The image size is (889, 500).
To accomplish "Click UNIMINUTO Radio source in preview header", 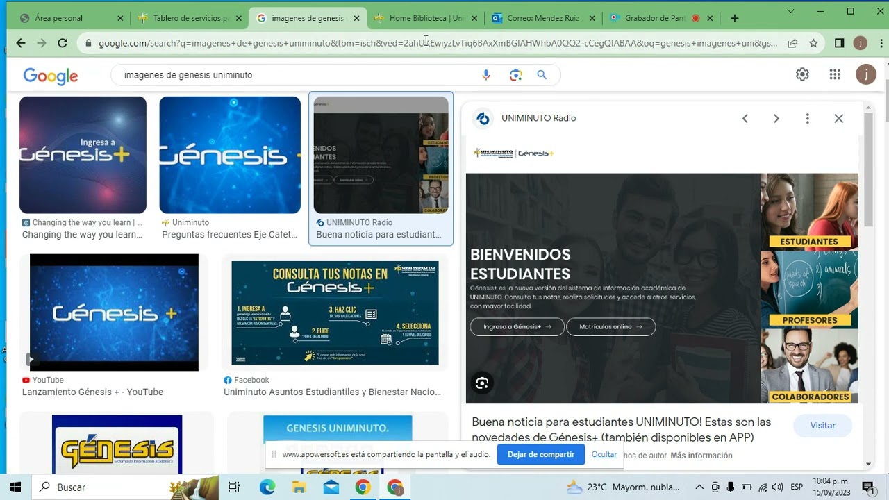I will 538,119.
